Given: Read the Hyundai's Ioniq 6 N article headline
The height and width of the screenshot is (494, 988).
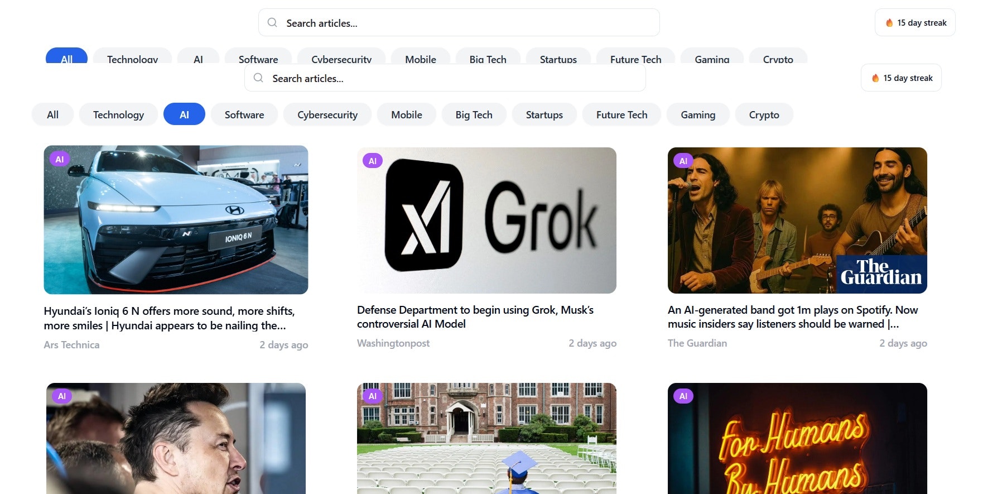Looking at the screenshot, I should pyautogui.click(x=170, y=318).
